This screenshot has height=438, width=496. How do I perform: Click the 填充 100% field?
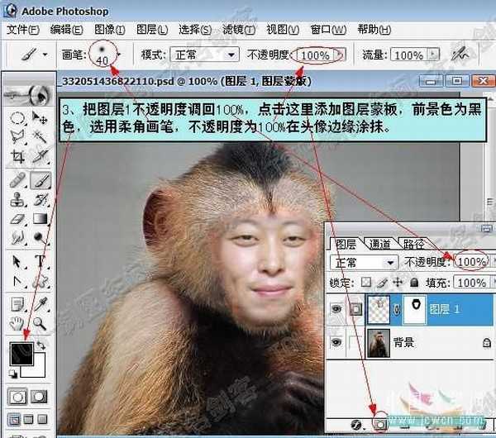point(472,282)
